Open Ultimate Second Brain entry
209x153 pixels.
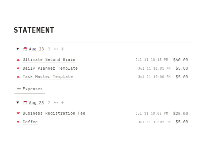(49, 59)
